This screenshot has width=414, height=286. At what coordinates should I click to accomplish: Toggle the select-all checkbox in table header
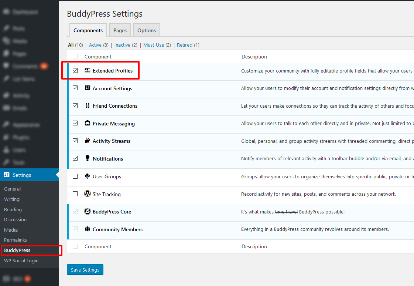tap(75, 56)
